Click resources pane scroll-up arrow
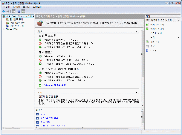The width and height of the screenshot is (182, 135). click(142, 110)
